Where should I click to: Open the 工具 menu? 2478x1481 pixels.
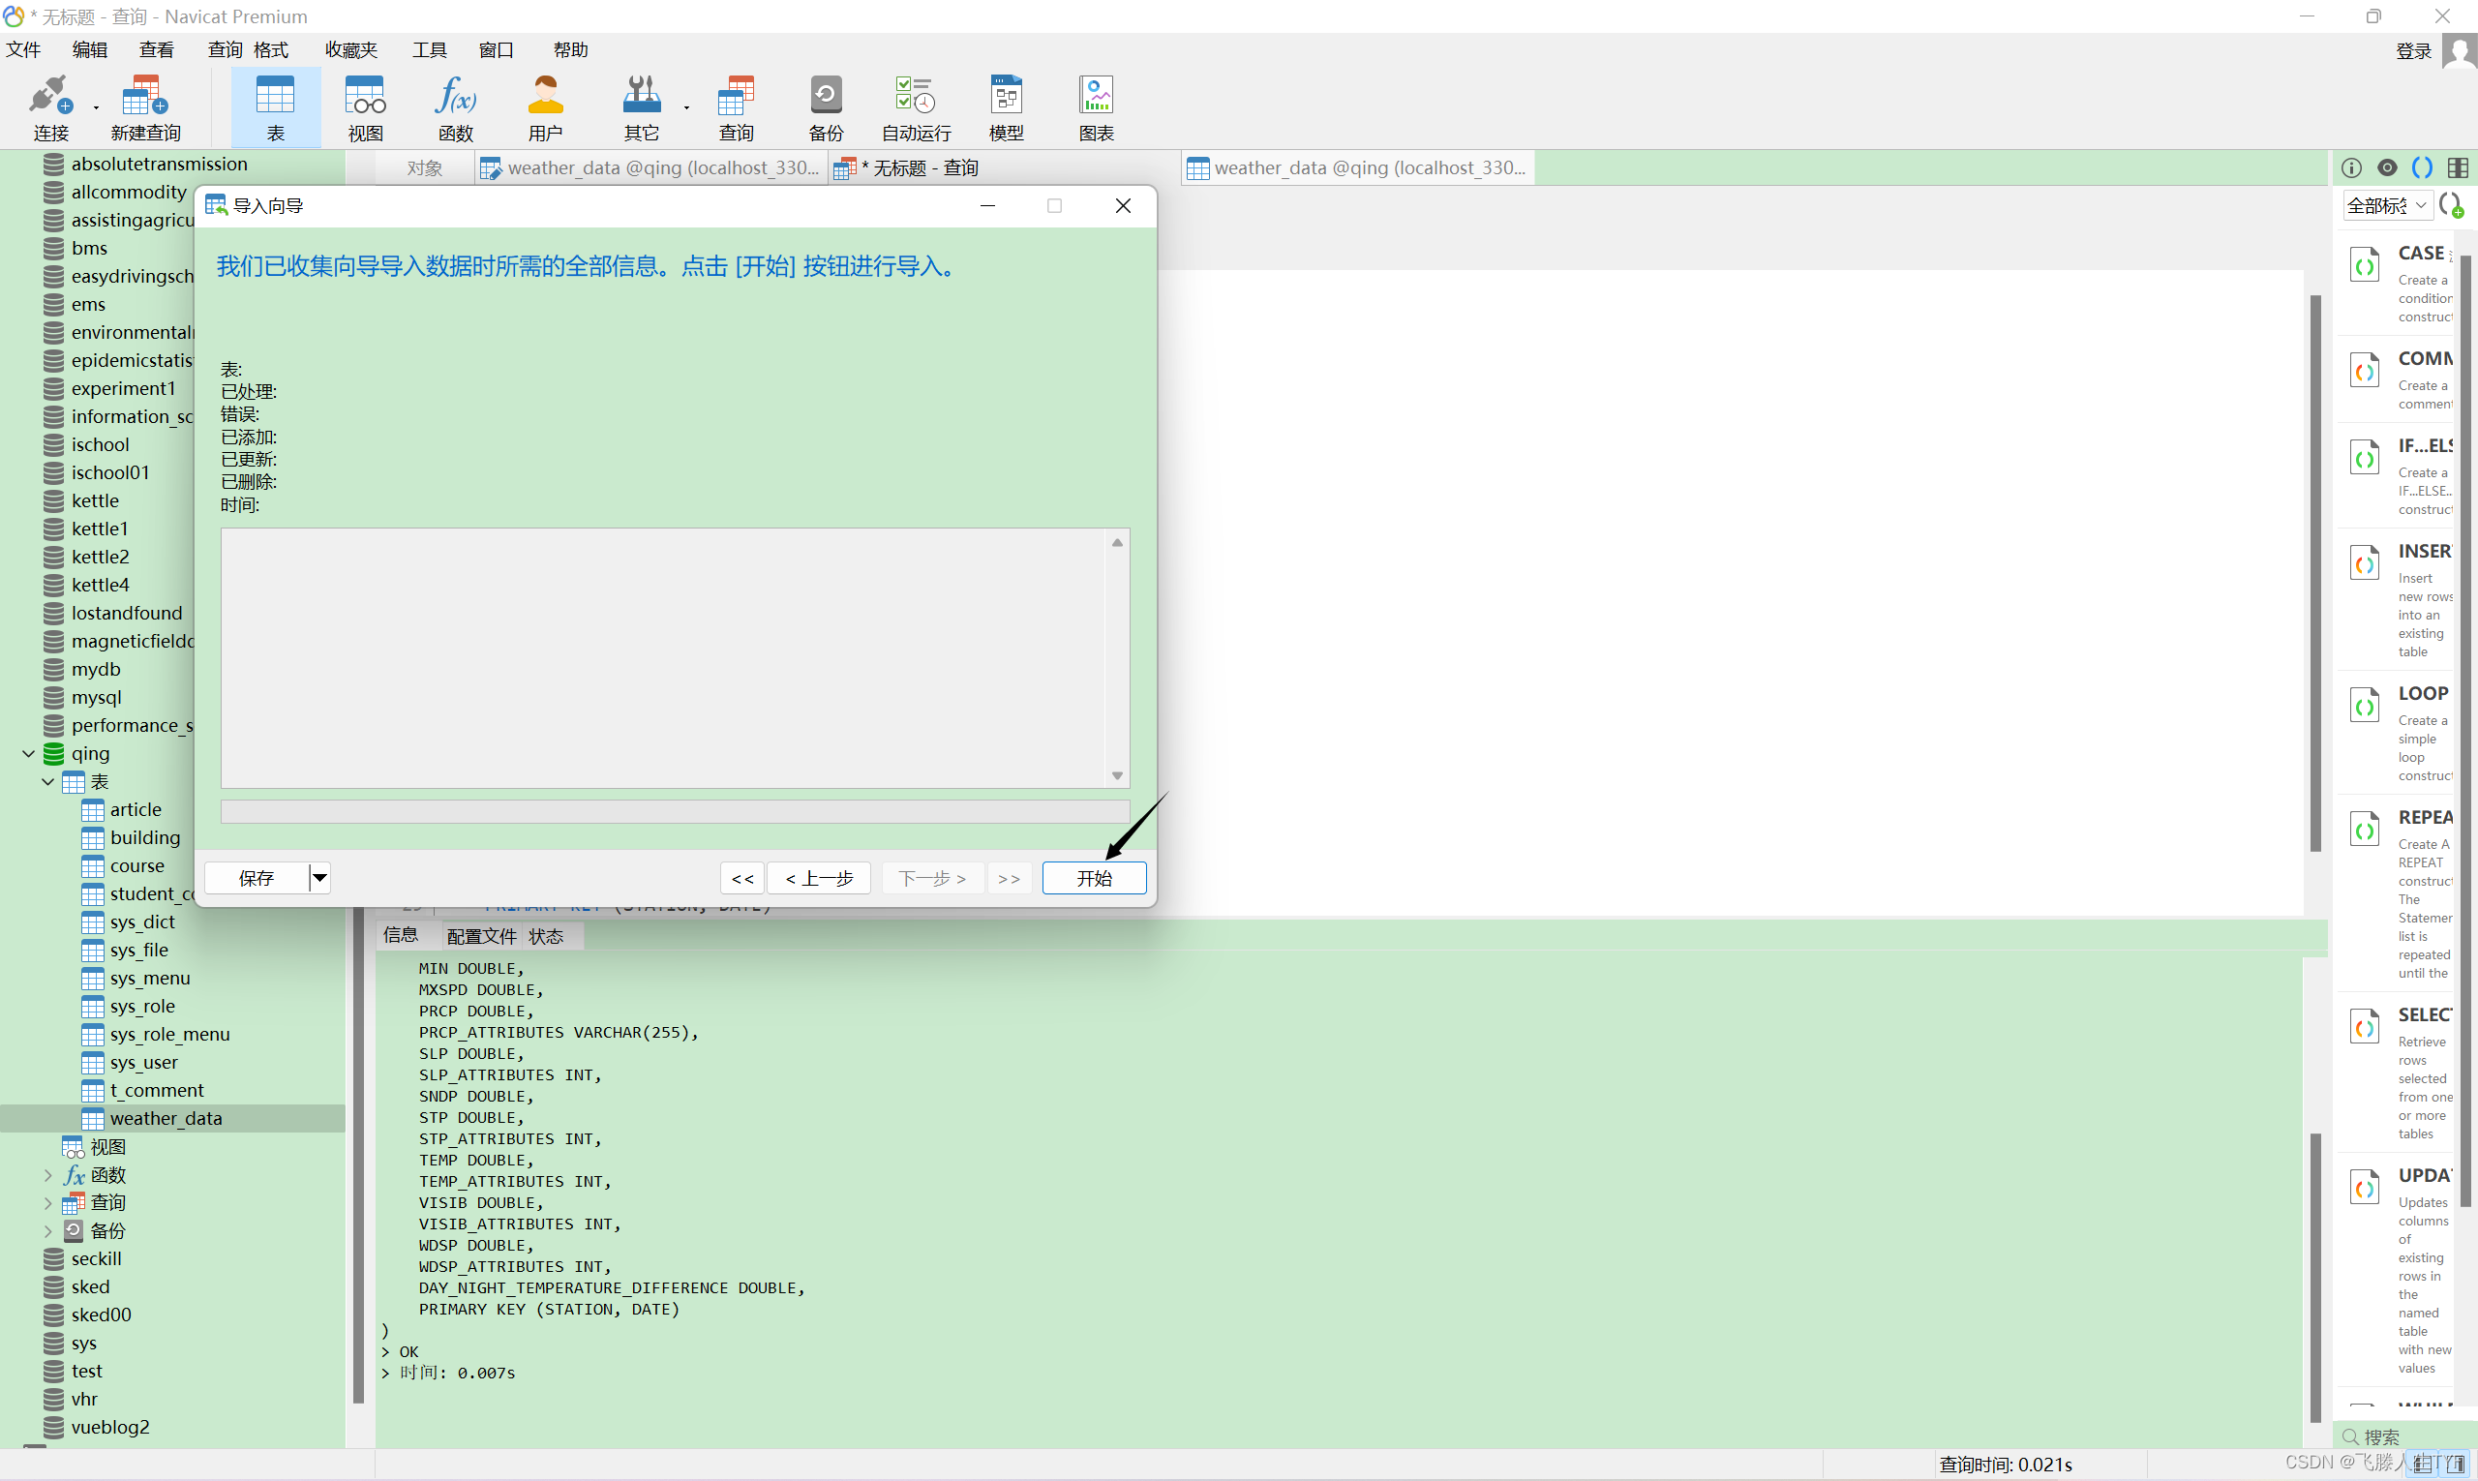click(432, 49)
